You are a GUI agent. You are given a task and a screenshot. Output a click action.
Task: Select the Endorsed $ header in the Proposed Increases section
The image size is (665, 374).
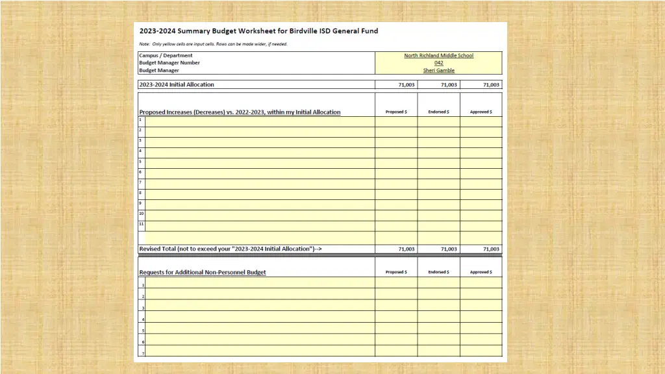pos(438,112)
